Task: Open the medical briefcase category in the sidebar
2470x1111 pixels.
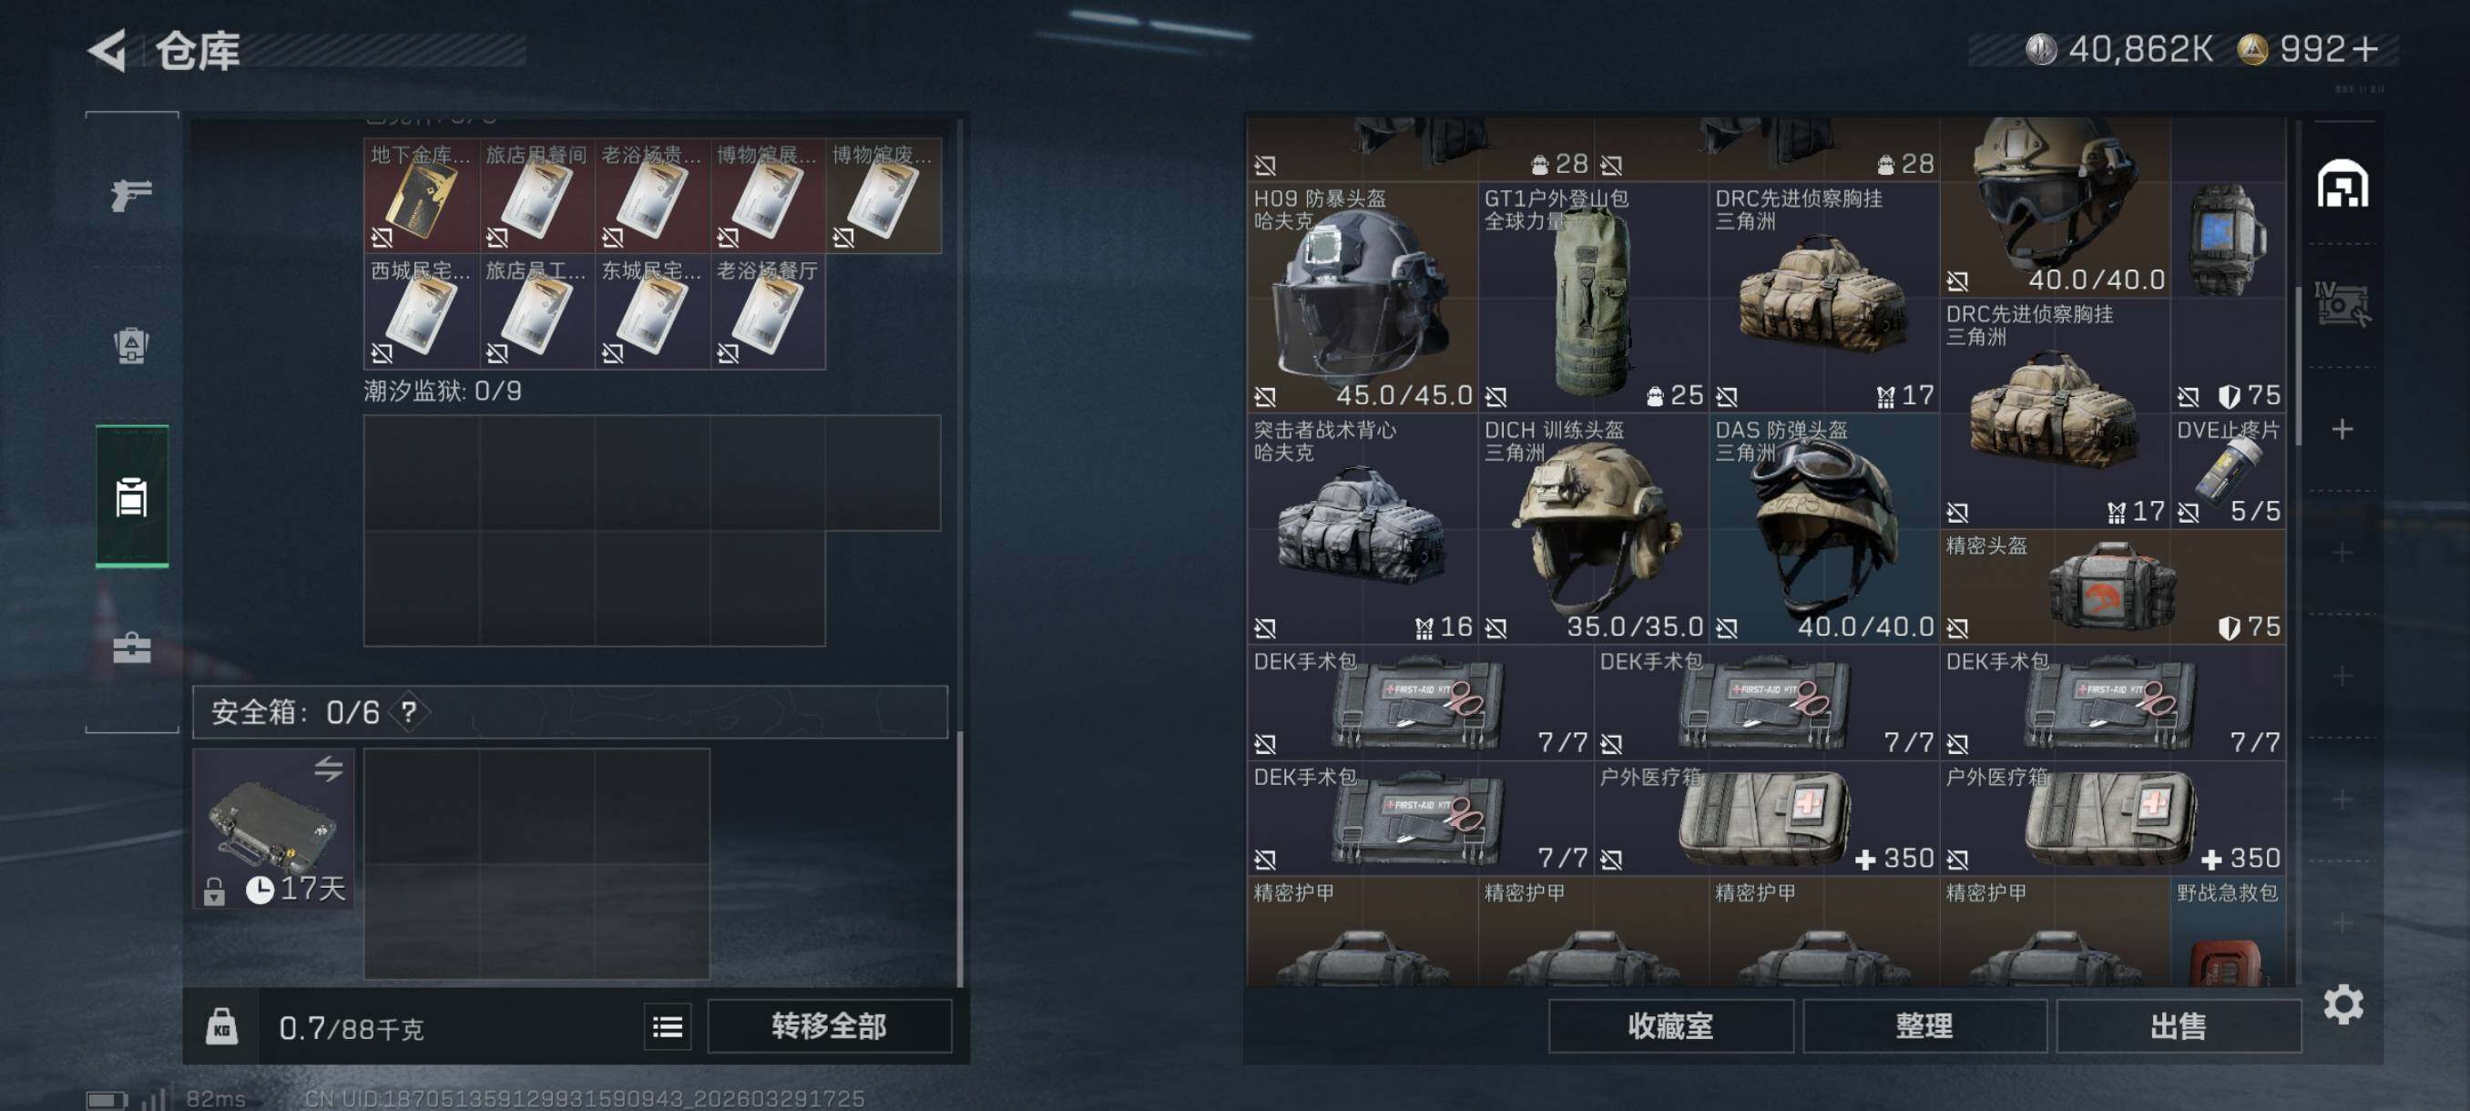Action: [x=131, y=648]
